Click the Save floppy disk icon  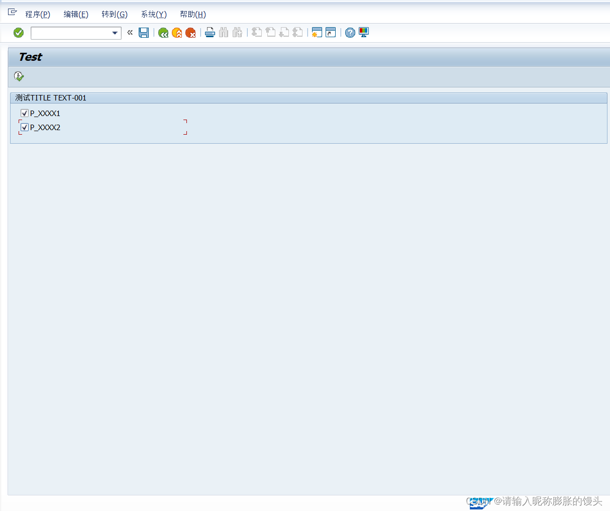pyautogui.click(x=144, y=33)
